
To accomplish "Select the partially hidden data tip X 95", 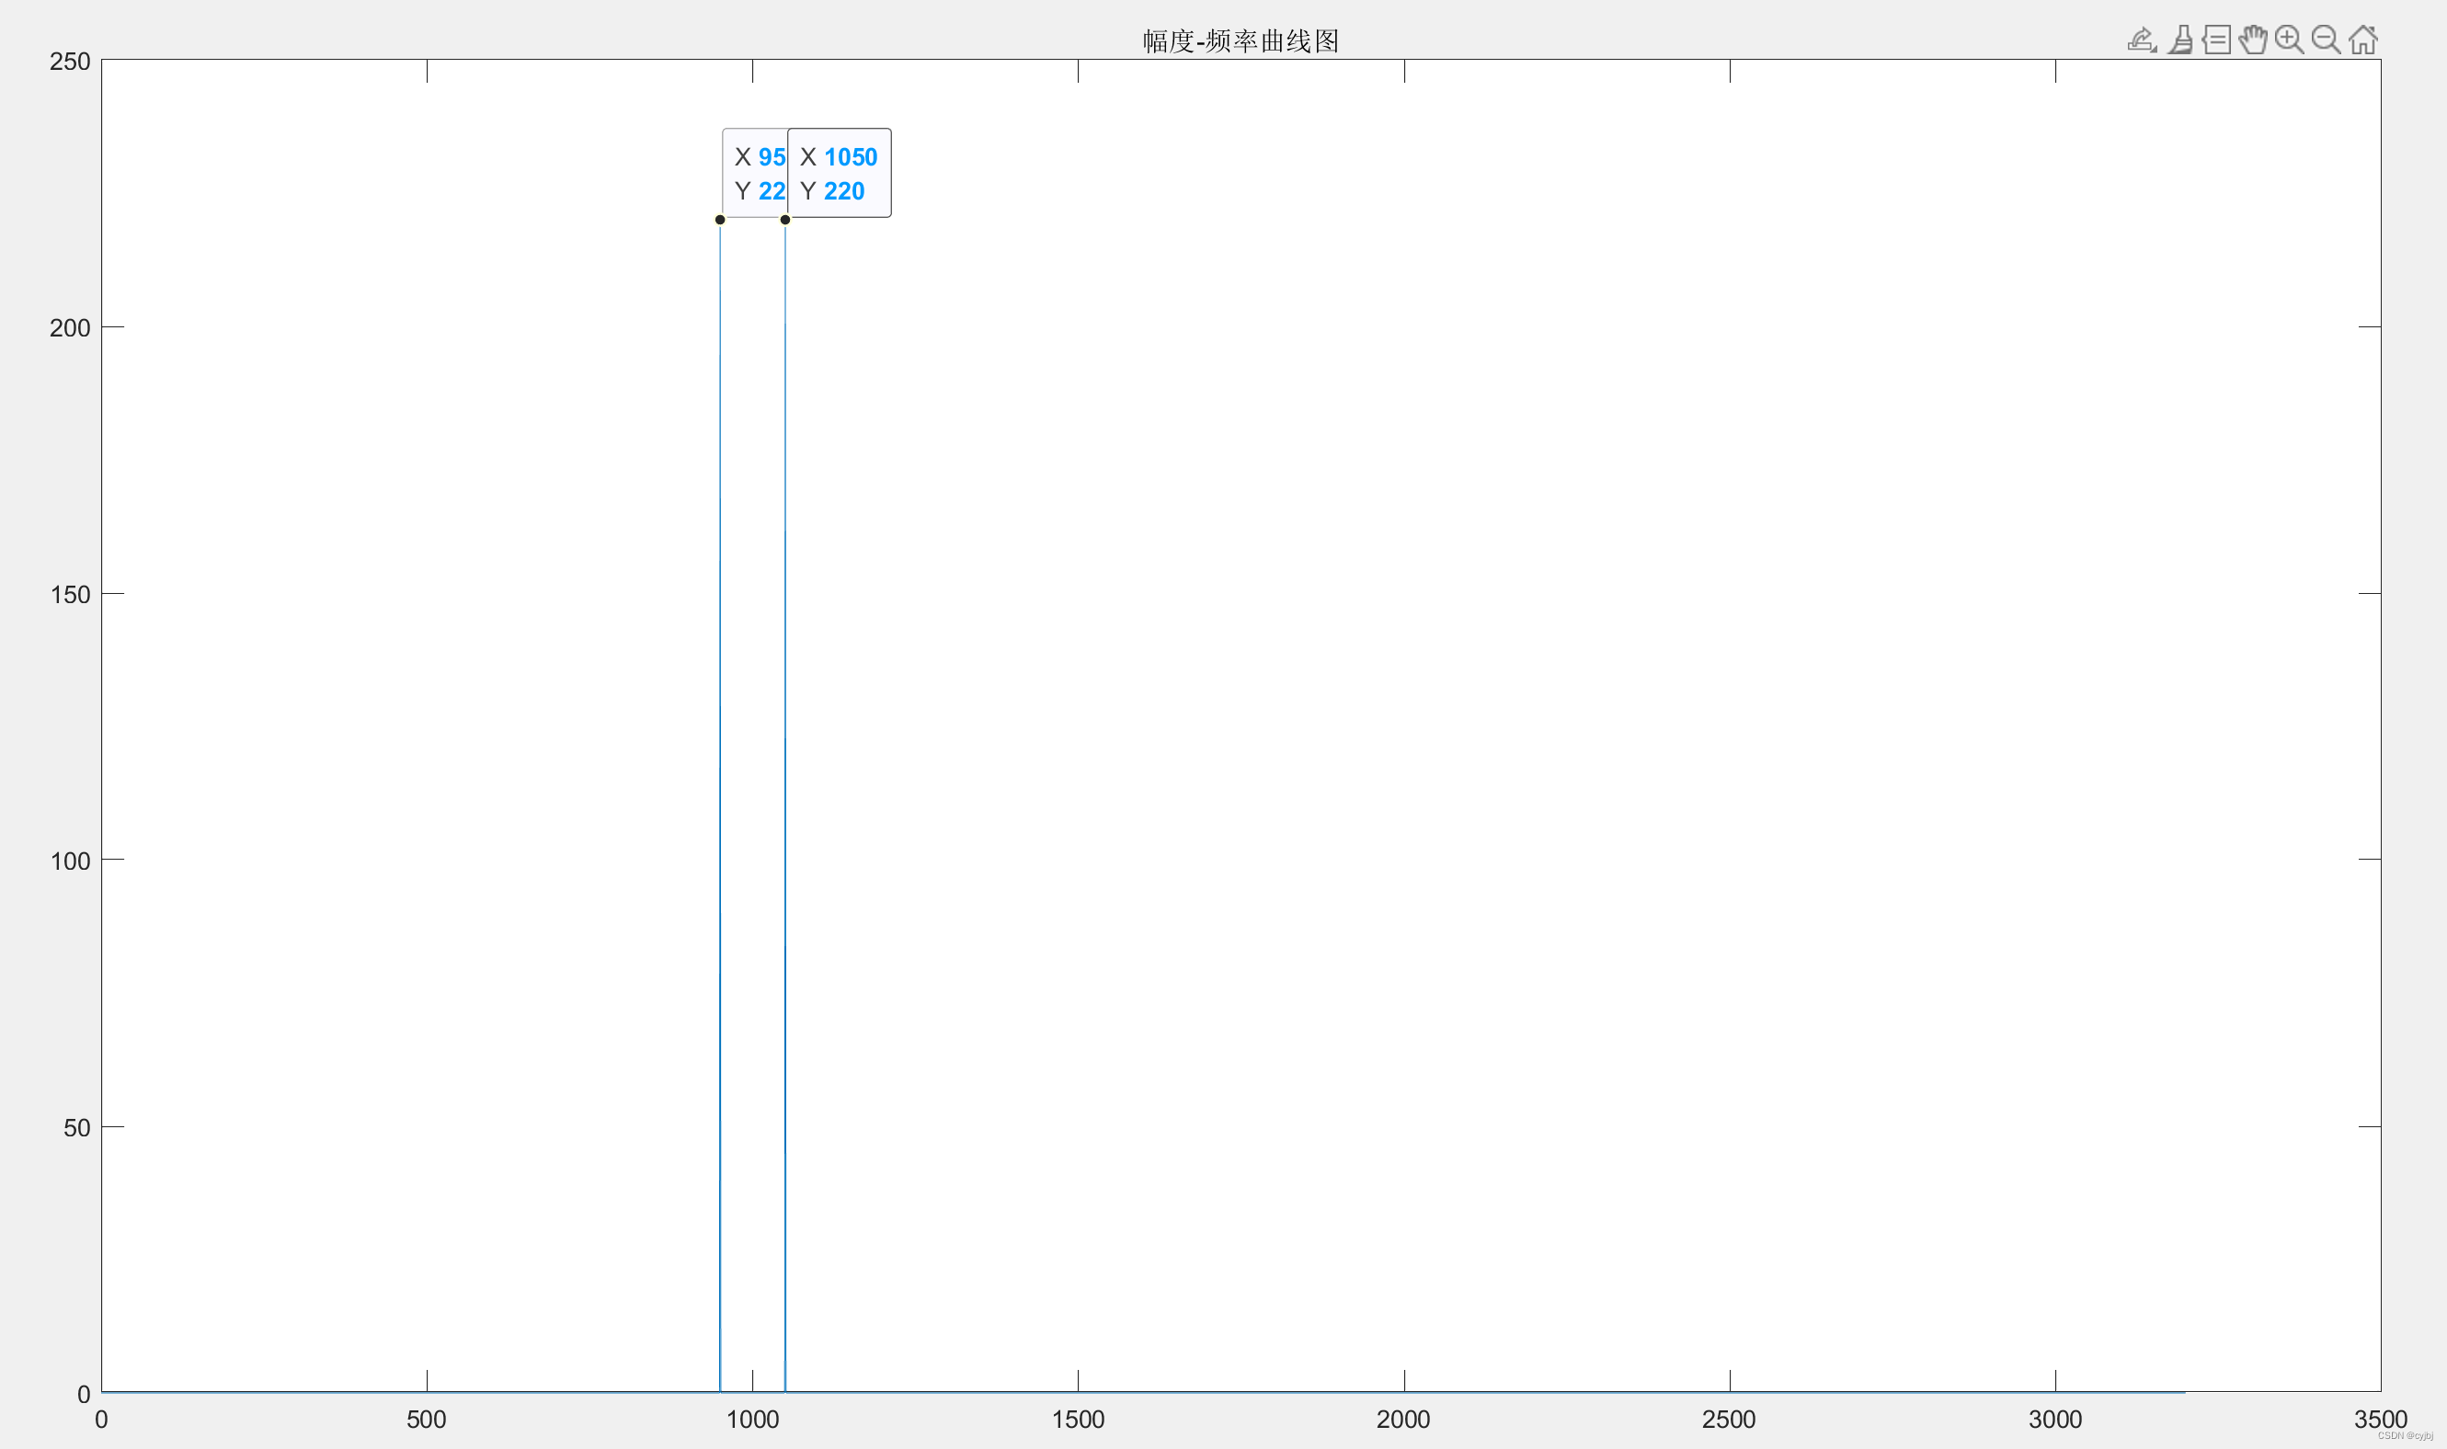I will [x=755, y=173].
